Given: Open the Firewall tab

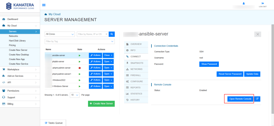Looking at the screenshot, I should pyautogui.click(x=136, y=75).
